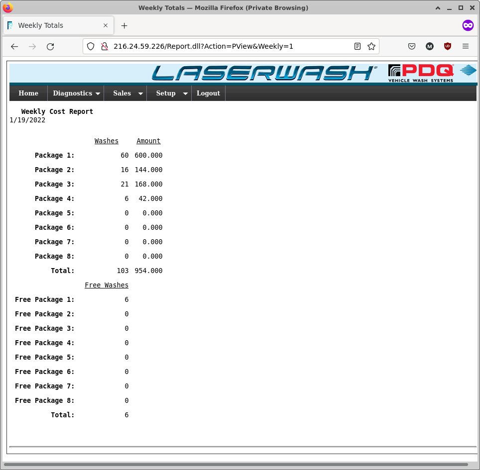This screenshot has height=470, width=480.
Task: Click the Firefox logo in title bar
Action: pyautogui.click(x=8, y=7)
